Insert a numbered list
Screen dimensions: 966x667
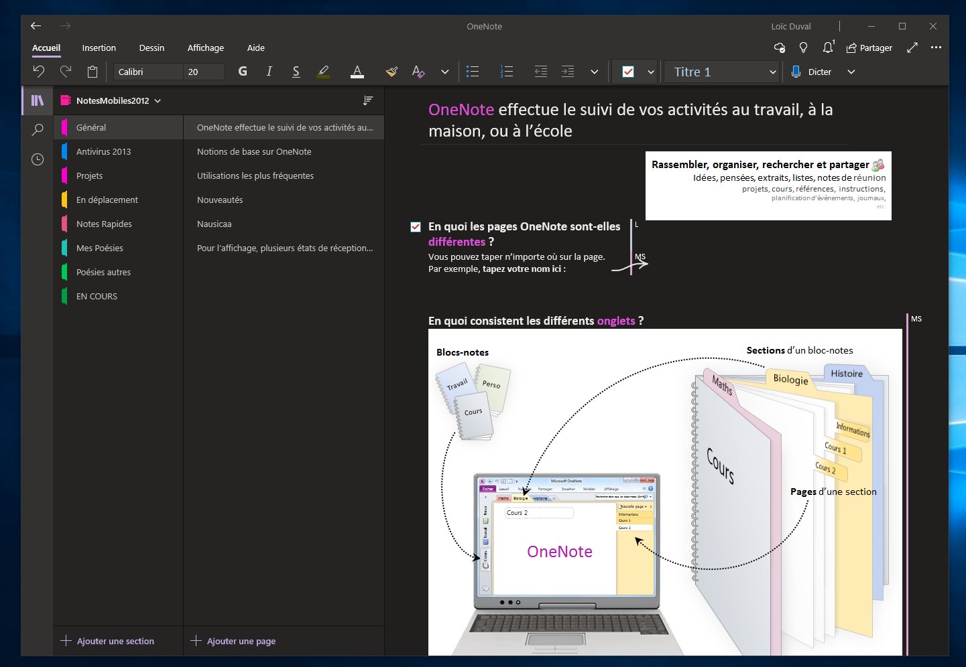point(507,72)
